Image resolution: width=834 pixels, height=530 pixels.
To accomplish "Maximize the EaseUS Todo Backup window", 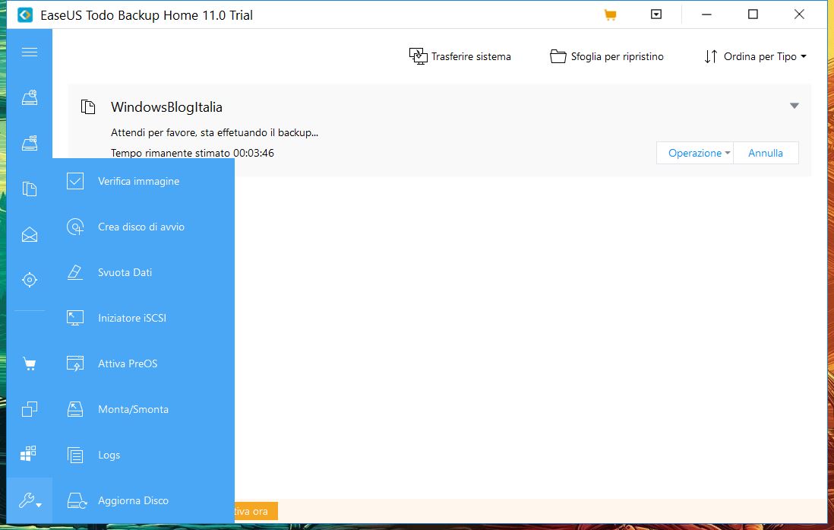I will pos(753,14).
